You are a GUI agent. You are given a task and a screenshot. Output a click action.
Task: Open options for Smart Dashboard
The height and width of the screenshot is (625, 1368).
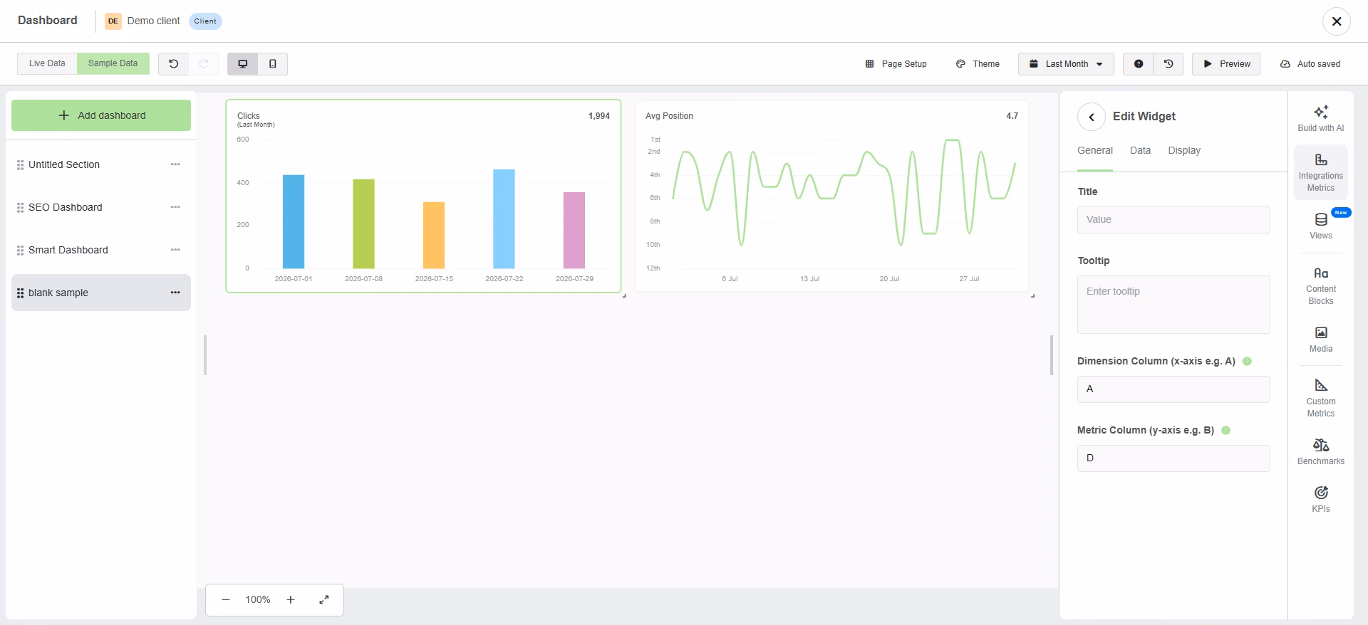point(175,250)
